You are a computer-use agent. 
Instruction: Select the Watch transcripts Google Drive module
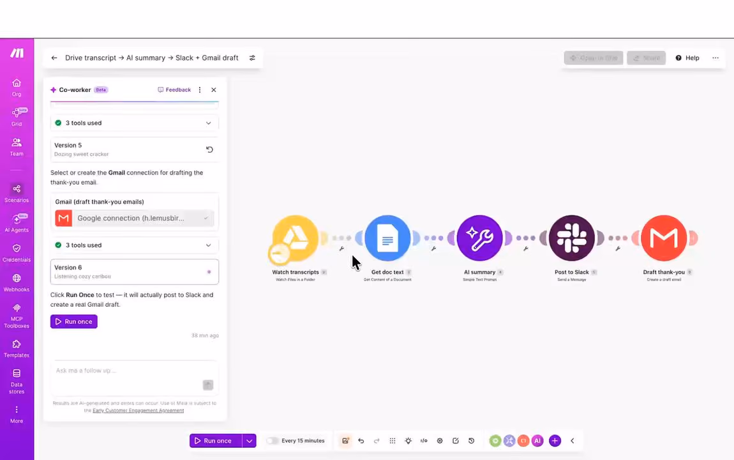pyautogui.click(x=295, y=238)
